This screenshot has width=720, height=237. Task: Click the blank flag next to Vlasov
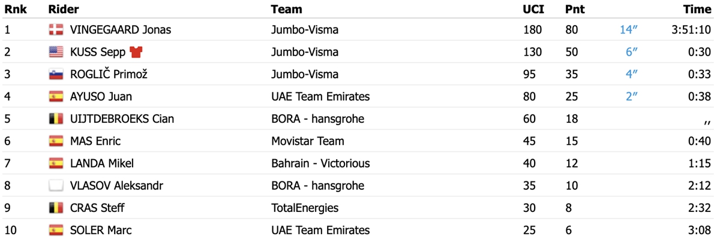click(x=56, y=186)
